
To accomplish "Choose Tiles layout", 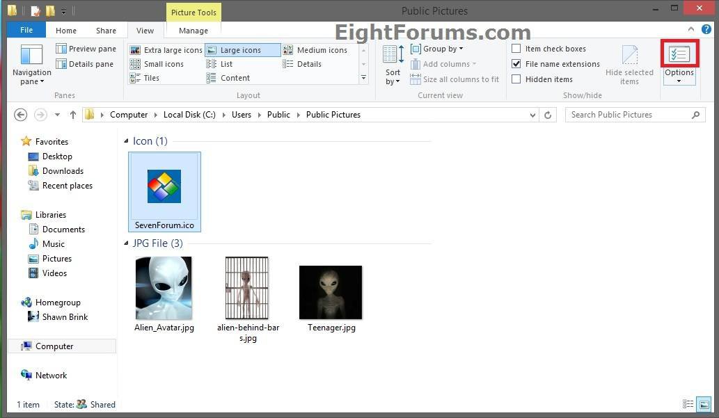I will click(x=145, y=78).
